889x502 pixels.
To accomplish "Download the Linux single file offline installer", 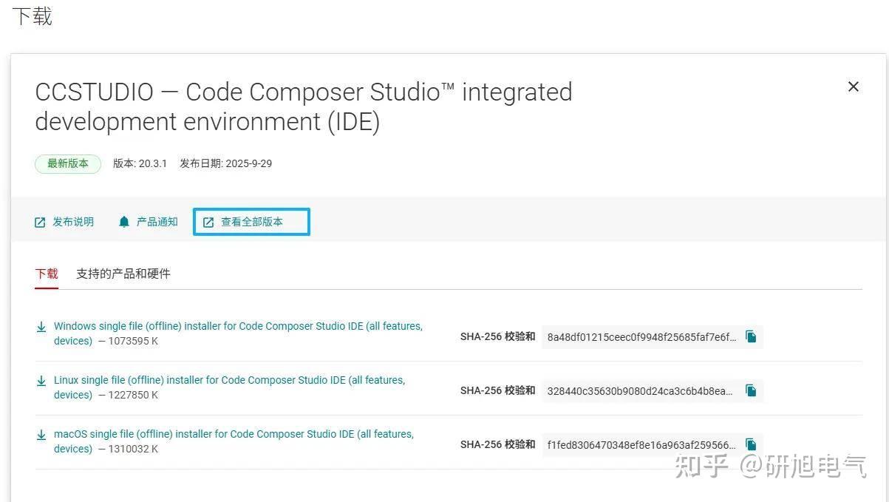I will coord(229,380).
